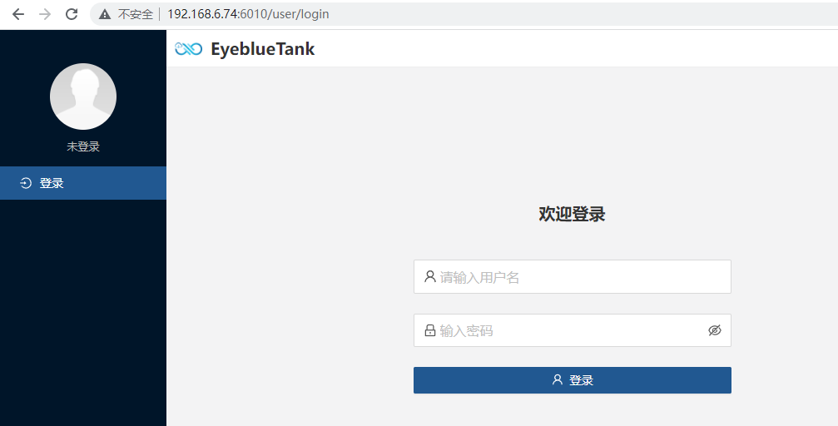The height and width of the screenshot is (426, 838).
Task: Click the EyeblueTank infinity logo icon
Action: (189, 49)
